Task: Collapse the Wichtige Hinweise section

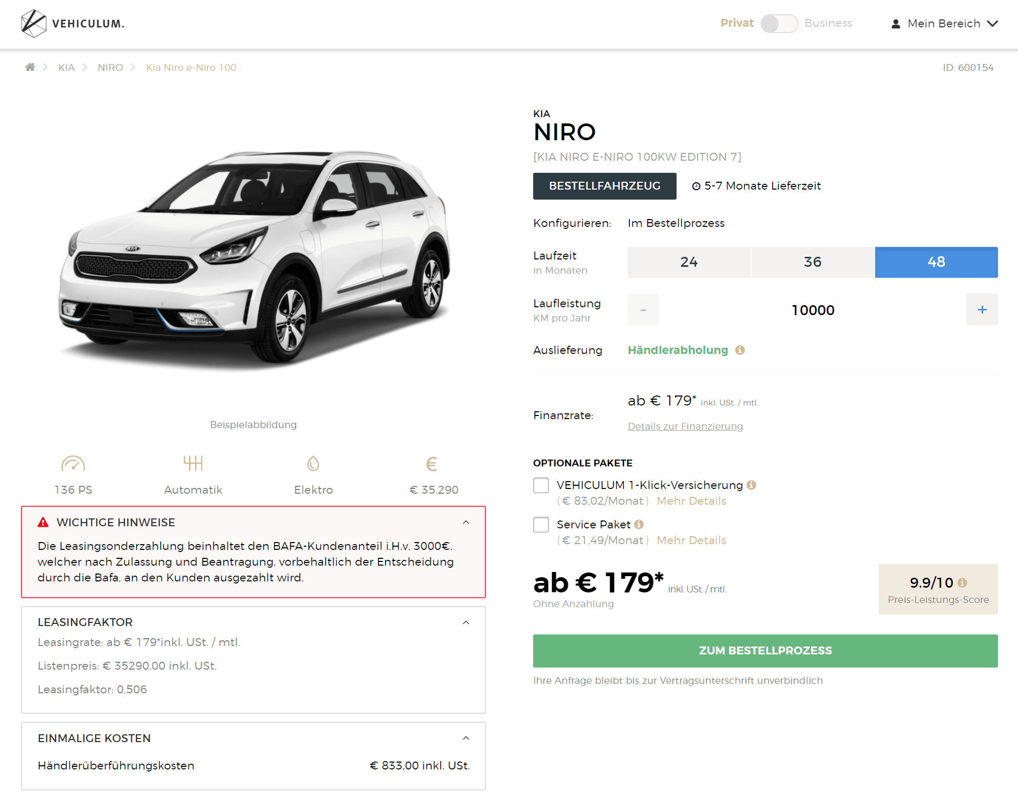Action: click(466, 522)
